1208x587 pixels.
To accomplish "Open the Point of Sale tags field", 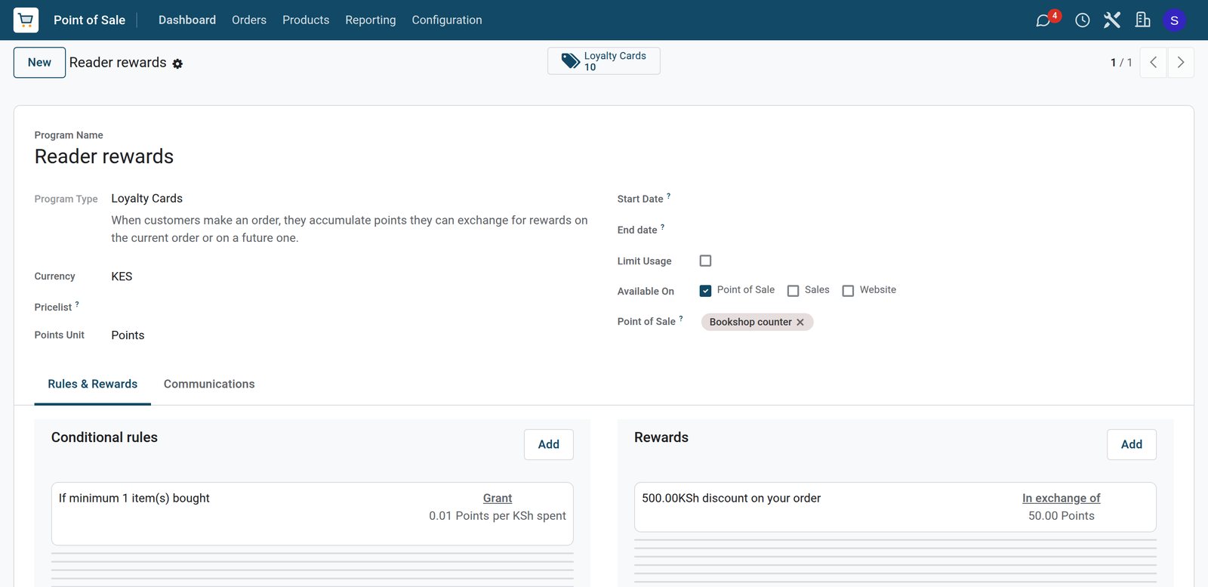I will point(936,323).
